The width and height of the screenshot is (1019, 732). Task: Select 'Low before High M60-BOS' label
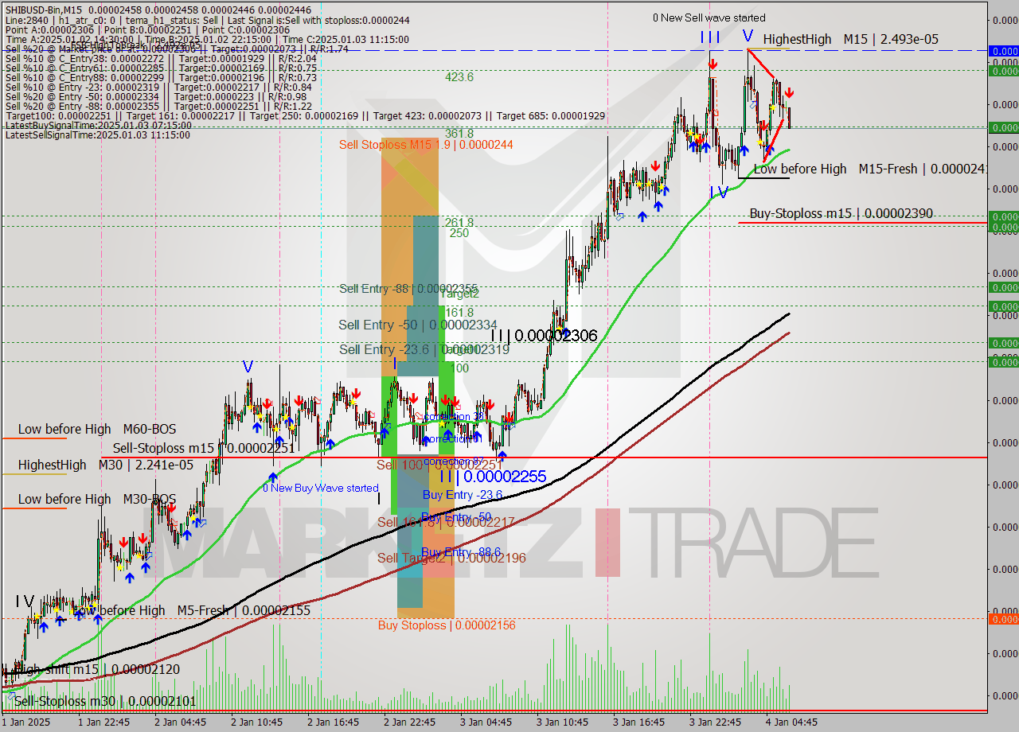(97, 429)
